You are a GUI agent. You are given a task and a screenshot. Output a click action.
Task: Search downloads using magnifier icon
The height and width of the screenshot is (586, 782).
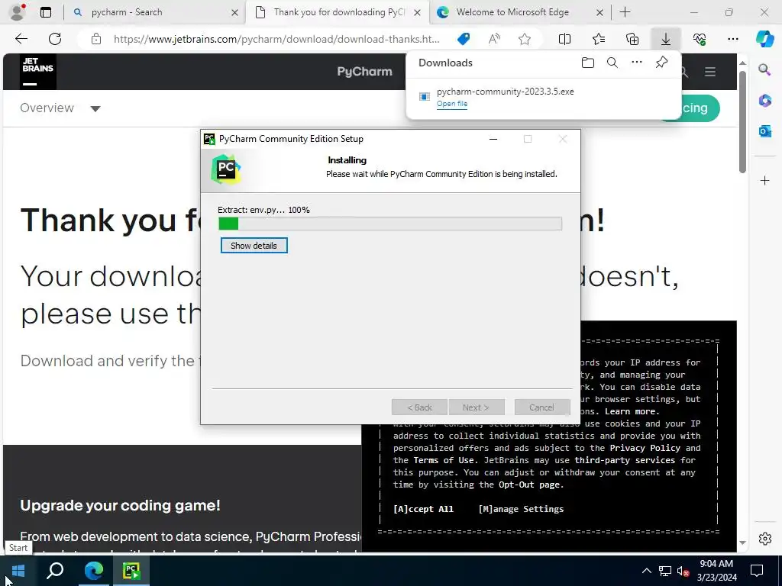(612, 63)
